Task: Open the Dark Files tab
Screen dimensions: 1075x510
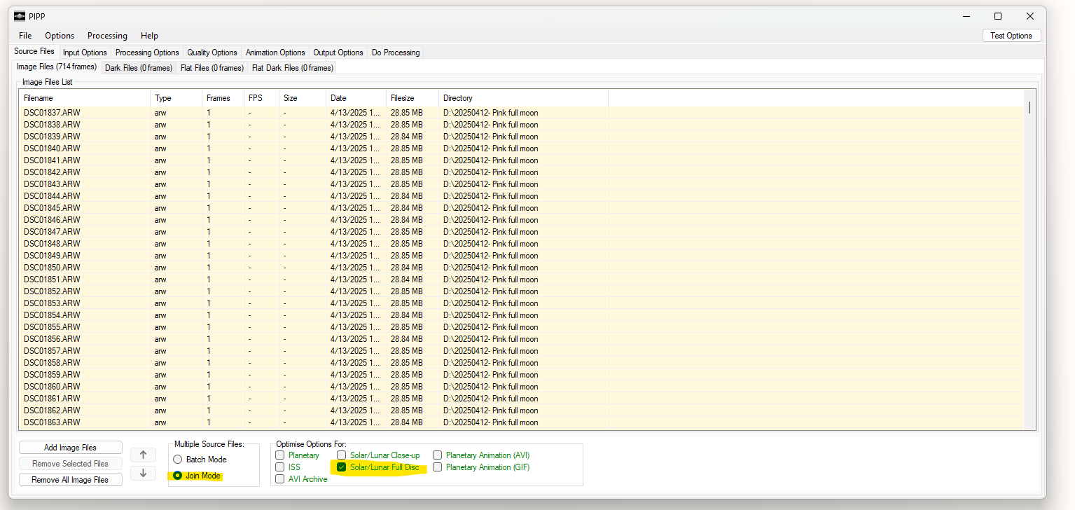Action: 138,68
